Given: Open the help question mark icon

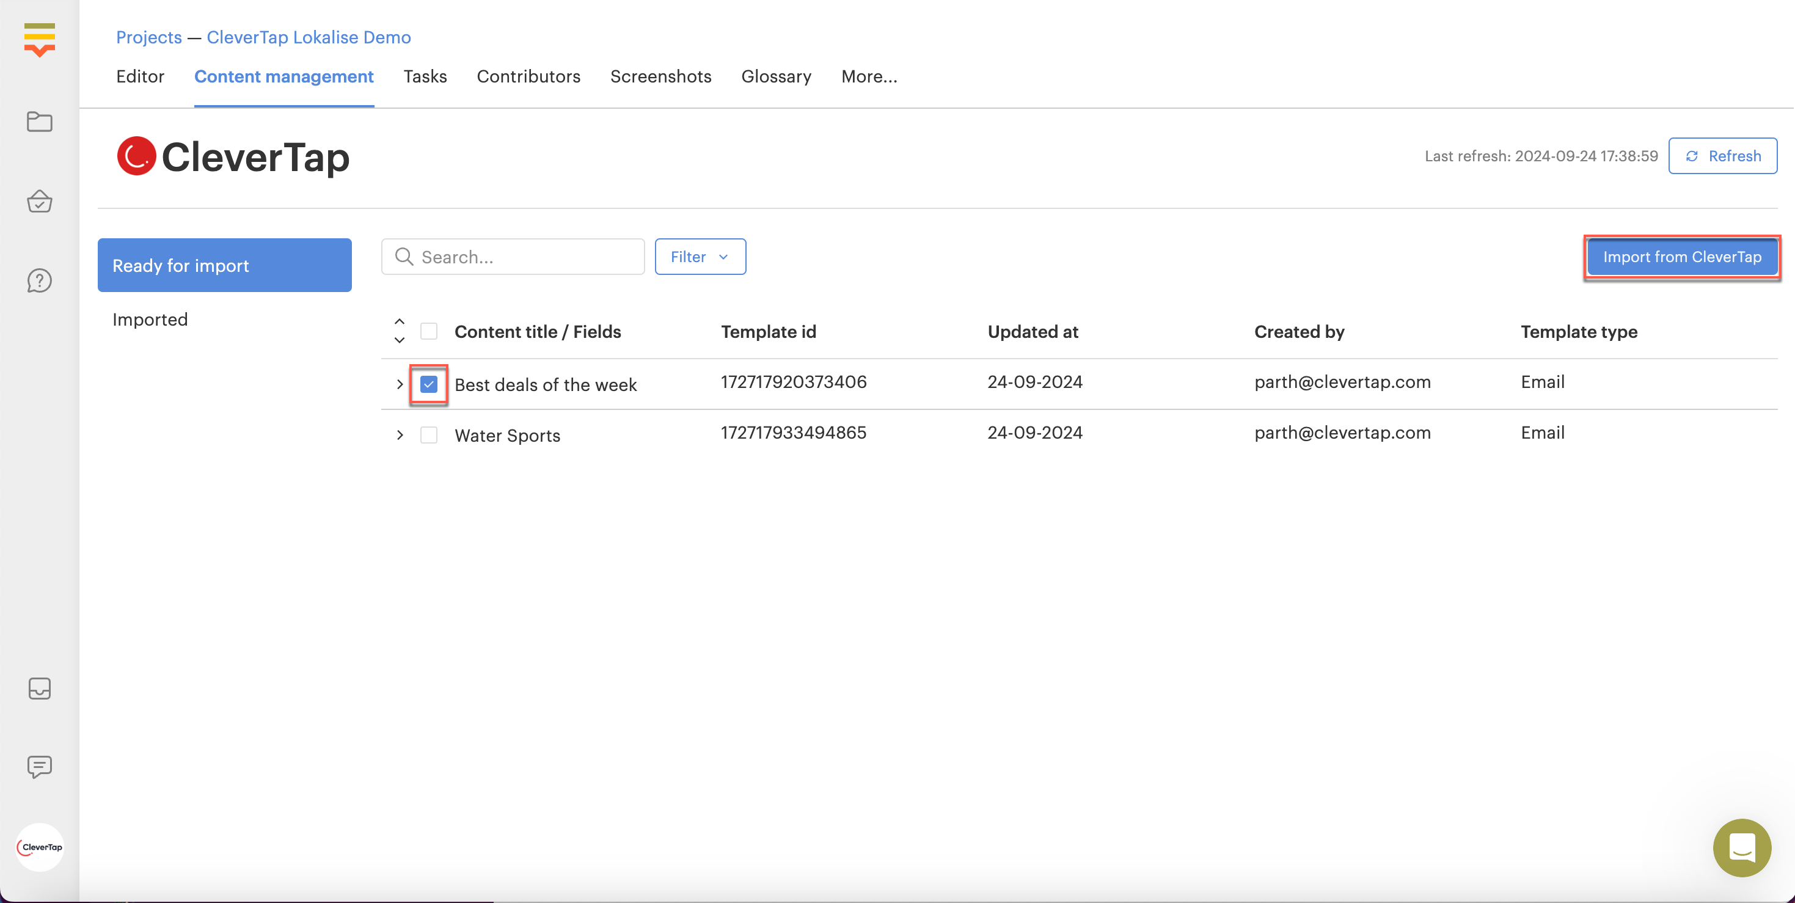Looking at the screenshot, I should 39,280.
